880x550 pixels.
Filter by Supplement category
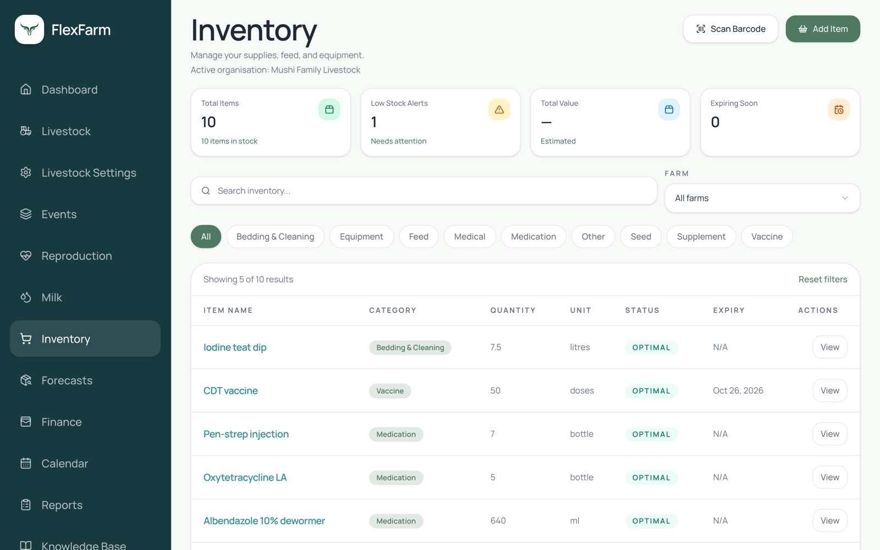tap(701, 237)
